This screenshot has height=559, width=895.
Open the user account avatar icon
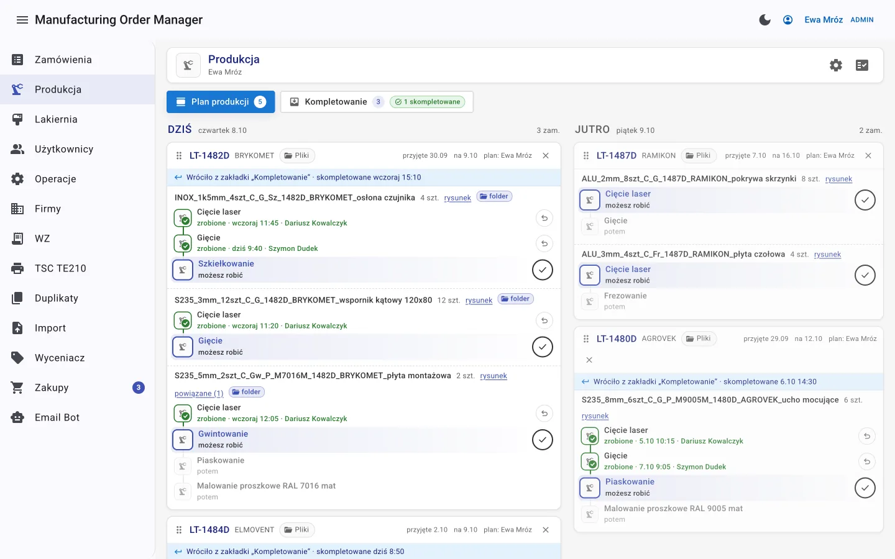(x=788, y=20)
